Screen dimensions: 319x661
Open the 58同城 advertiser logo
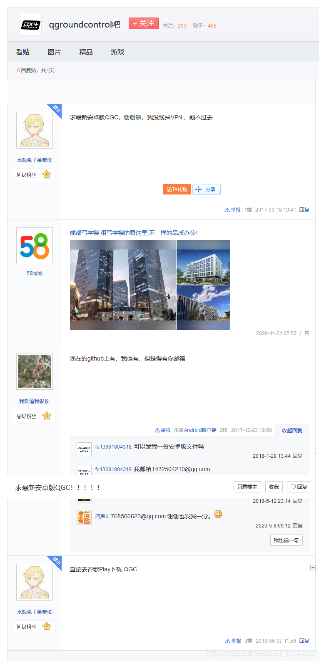tap(35, 246)
